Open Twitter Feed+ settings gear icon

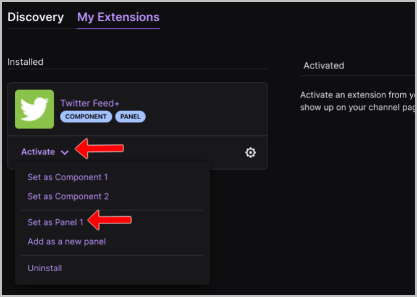coord(250,153)
